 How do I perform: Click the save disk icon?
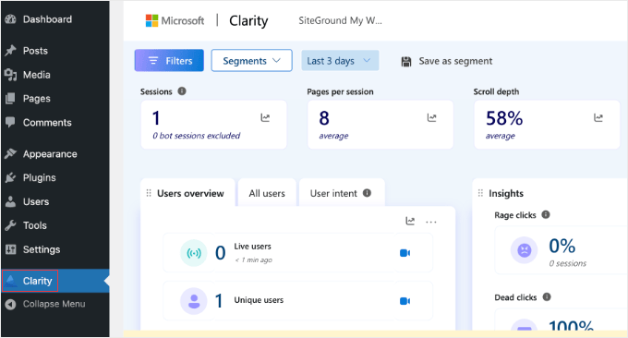406,61
